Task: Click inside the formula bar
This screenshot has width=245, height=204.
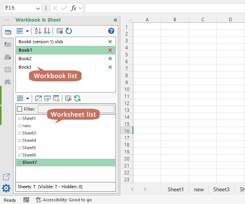Action: (x=165, y=8)
